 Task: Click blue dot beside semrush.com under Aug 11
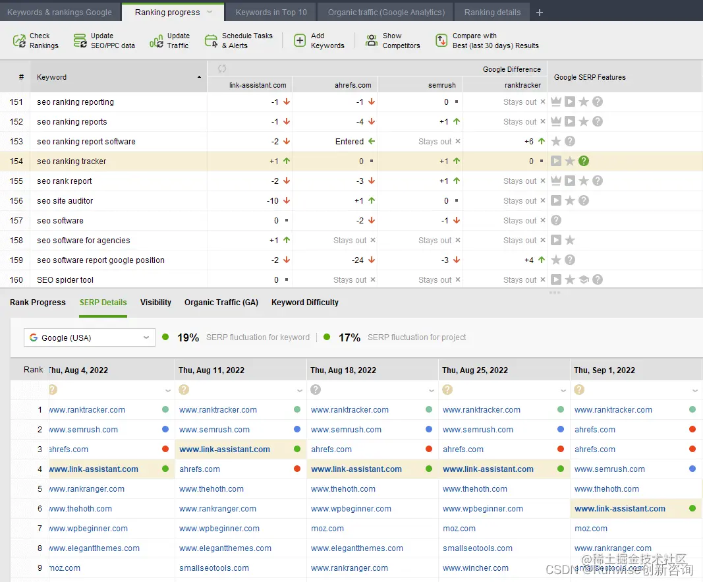(x=296, y=429)
